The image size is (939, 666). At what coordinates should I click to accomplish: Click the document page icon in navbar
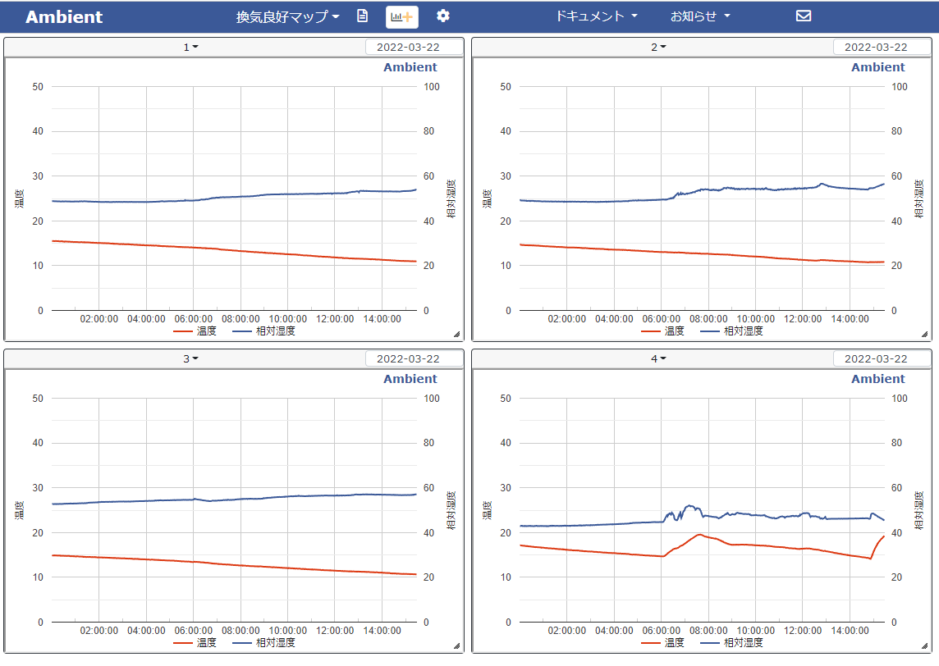tap(363, 16)
